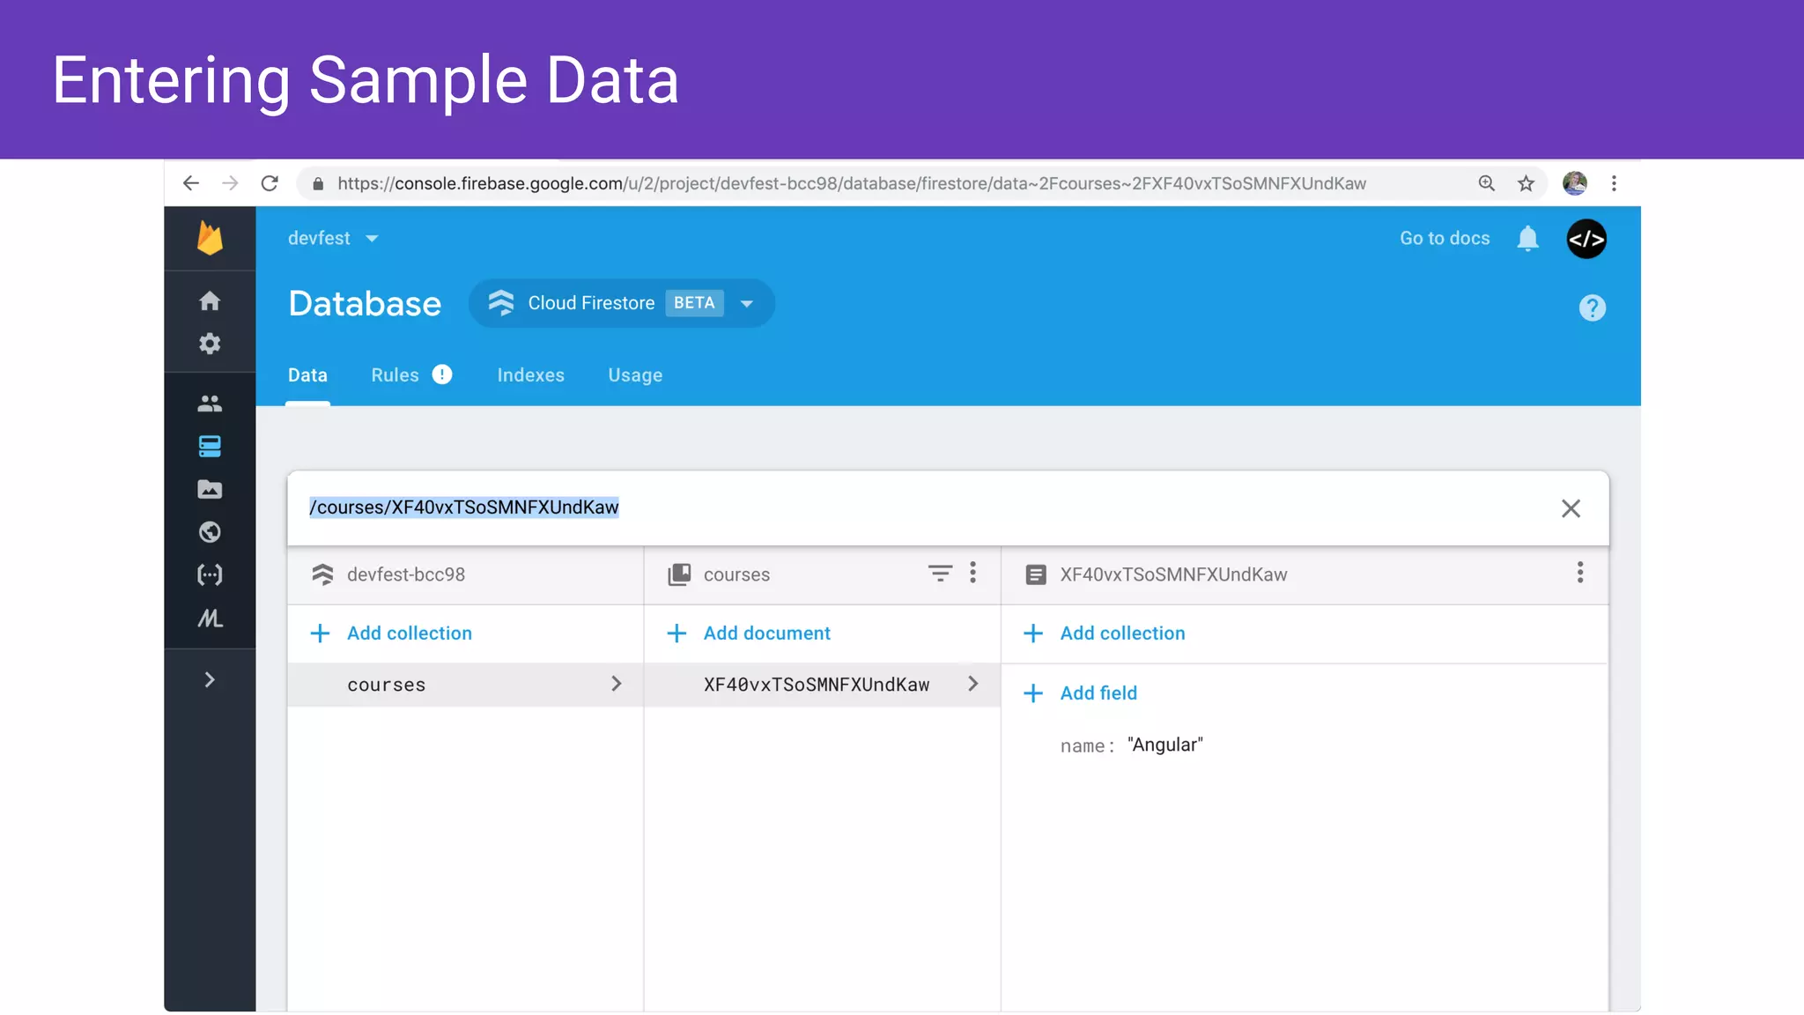Close the path bar with X

pyautogui.click(x=1571, y=508)
